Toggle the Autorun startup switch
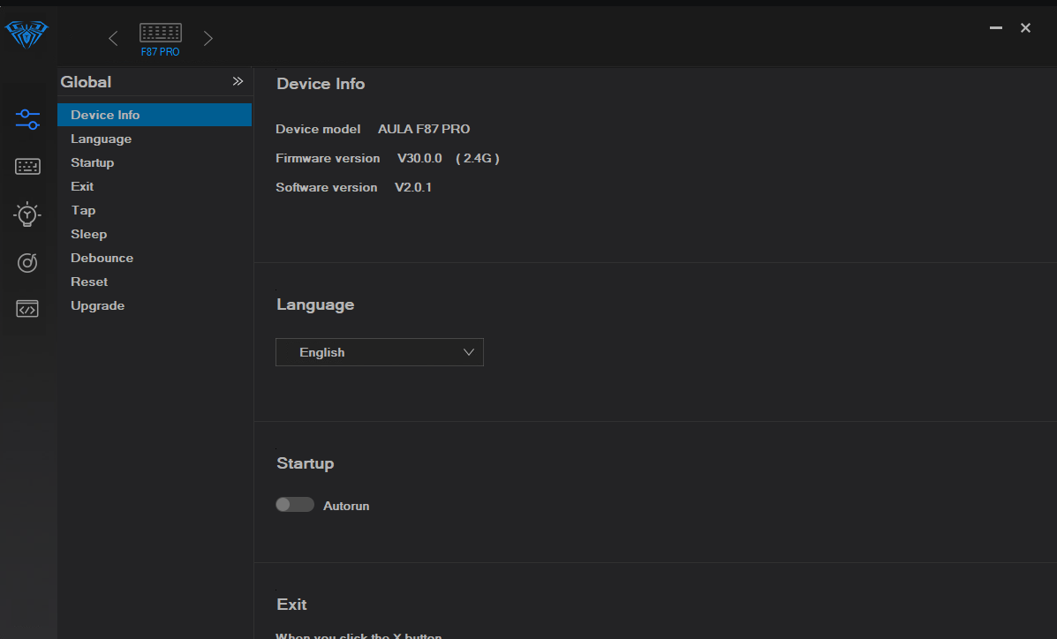Screen dimensions: 1057x639 [295, 505]
